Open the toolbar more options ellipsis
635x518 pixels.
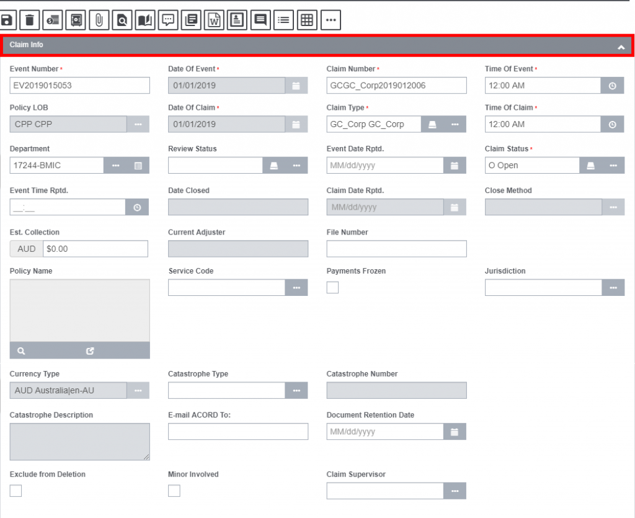tap(330, 20)
